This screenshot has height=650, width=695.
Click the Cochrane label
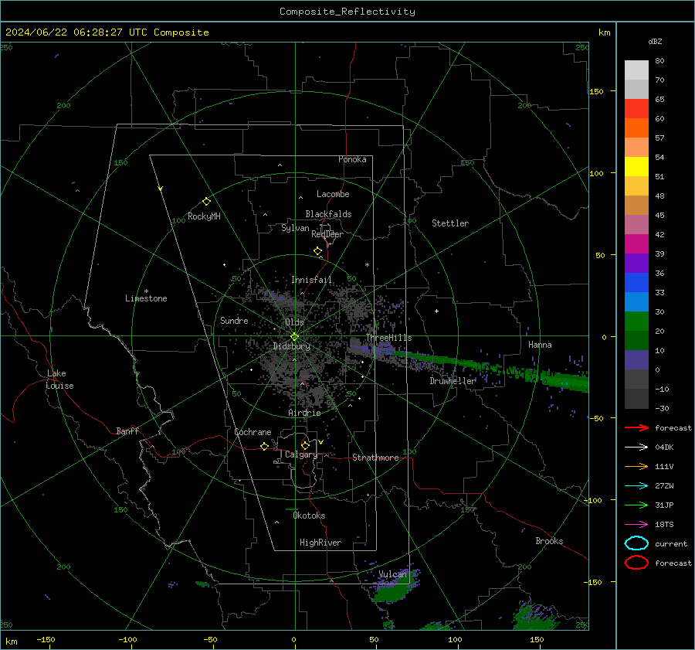click(253, 432)
